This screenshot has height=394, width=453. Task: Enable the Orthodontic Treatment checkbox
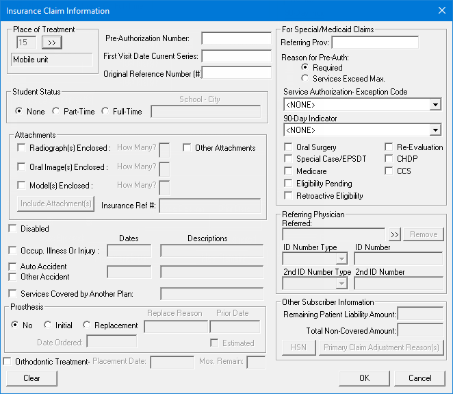click(x=8, y=362)
